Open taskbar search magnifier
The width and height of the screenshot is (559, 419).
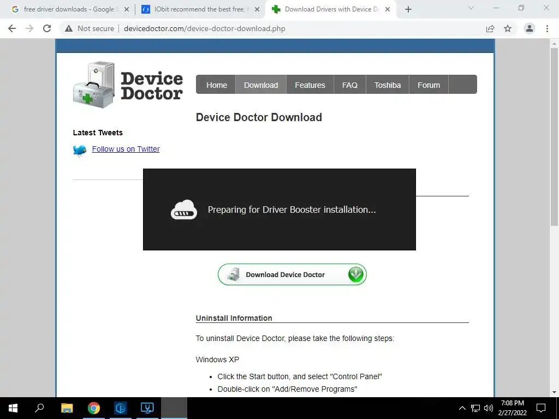click(x=39, y=408)
